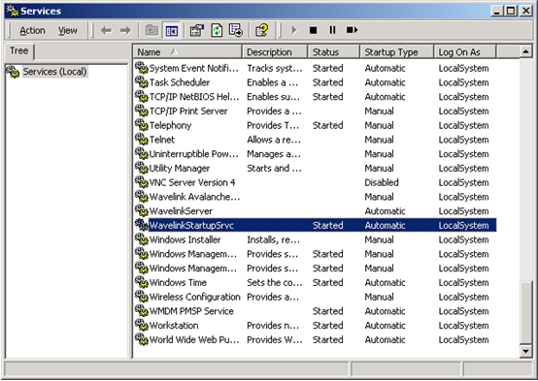Select the WavelinkStartupSrvc service name
538x381 pixels.
(x=191, y=226)
